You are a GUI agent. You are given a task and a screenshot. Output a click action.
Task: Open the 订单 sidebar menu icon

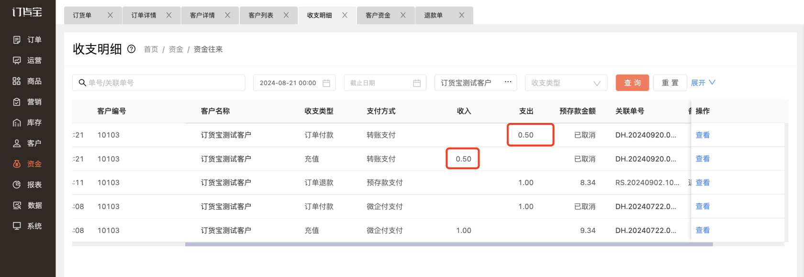(x=17, y=40)
